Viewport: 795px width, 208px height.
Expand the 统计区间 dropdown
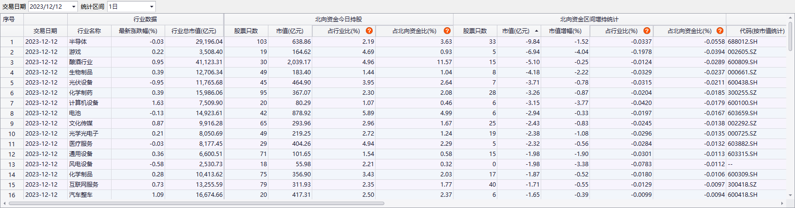(x=151, y=7)
